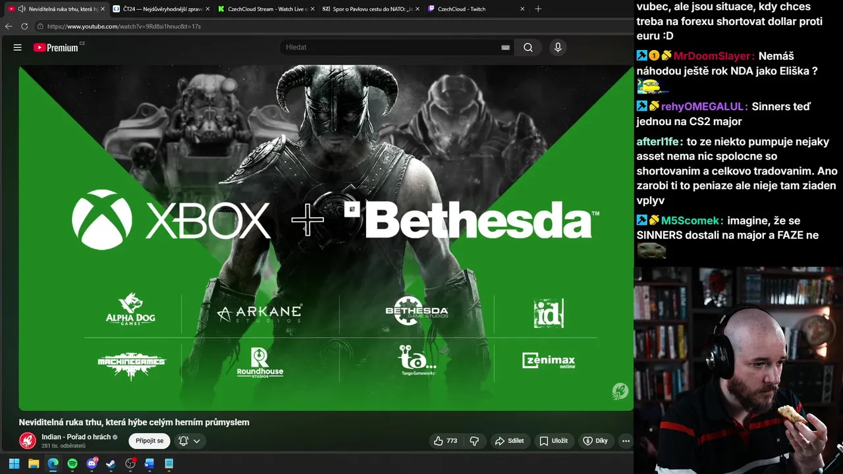Click the Díky thanks button

click(x=596, y=441)
